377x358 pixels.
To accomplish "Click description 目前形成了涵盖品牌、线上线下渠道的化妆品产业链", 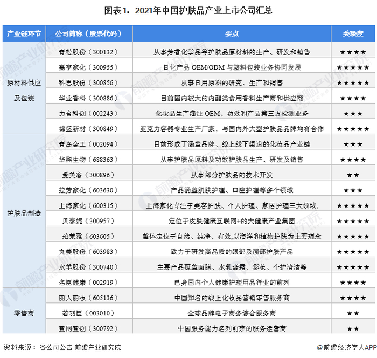I will [232, 144].
